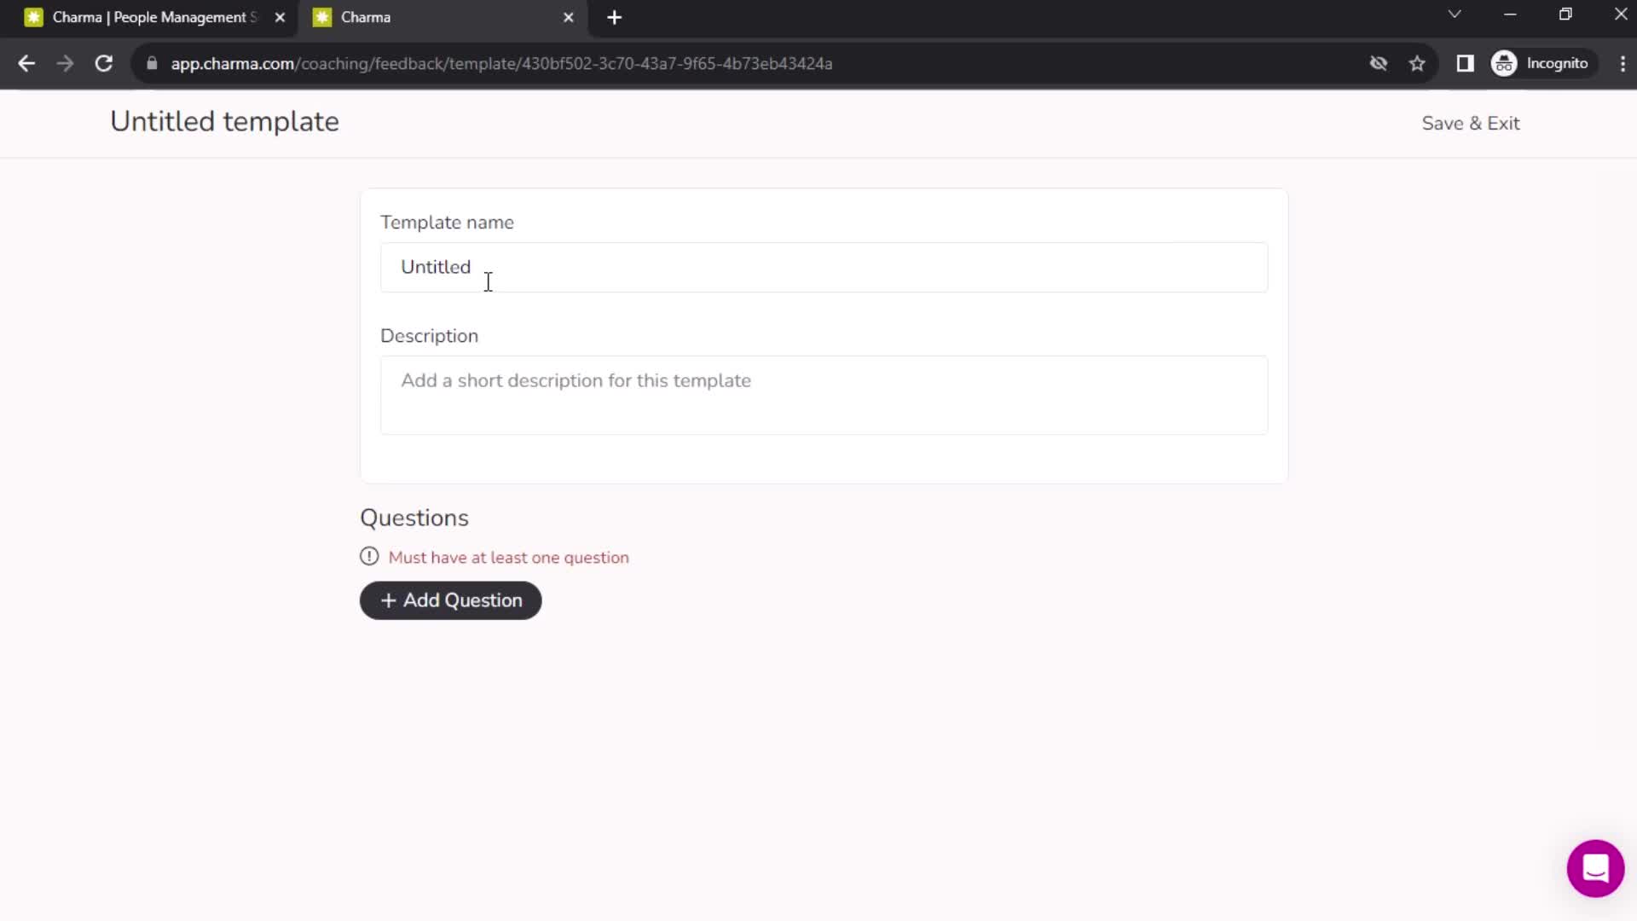
Task: Click the browser back navigation arrow
Action: [27, 63]
